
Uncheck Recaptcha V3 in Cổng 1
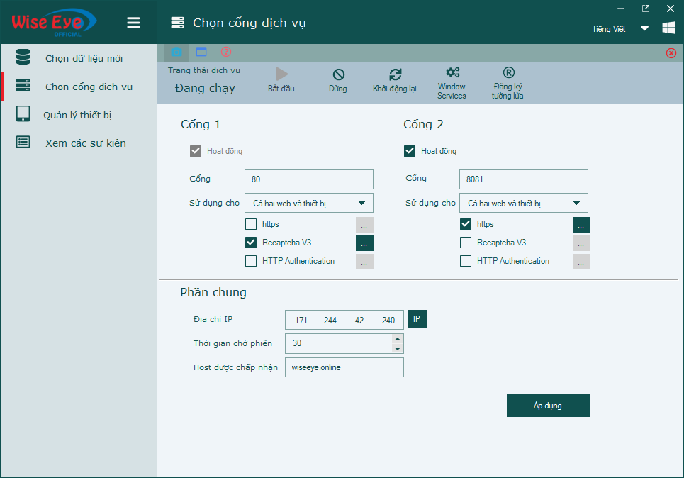click(x=251, y=243)
